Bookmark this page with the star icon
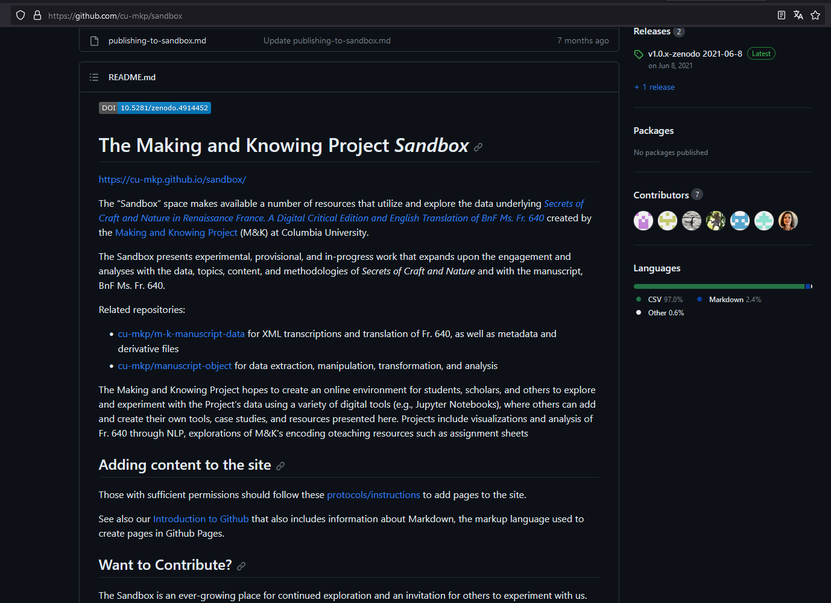831x603 pixels. (815, 16)
